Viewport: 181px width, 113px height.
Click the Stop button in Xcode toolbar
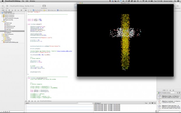(7, 6)
